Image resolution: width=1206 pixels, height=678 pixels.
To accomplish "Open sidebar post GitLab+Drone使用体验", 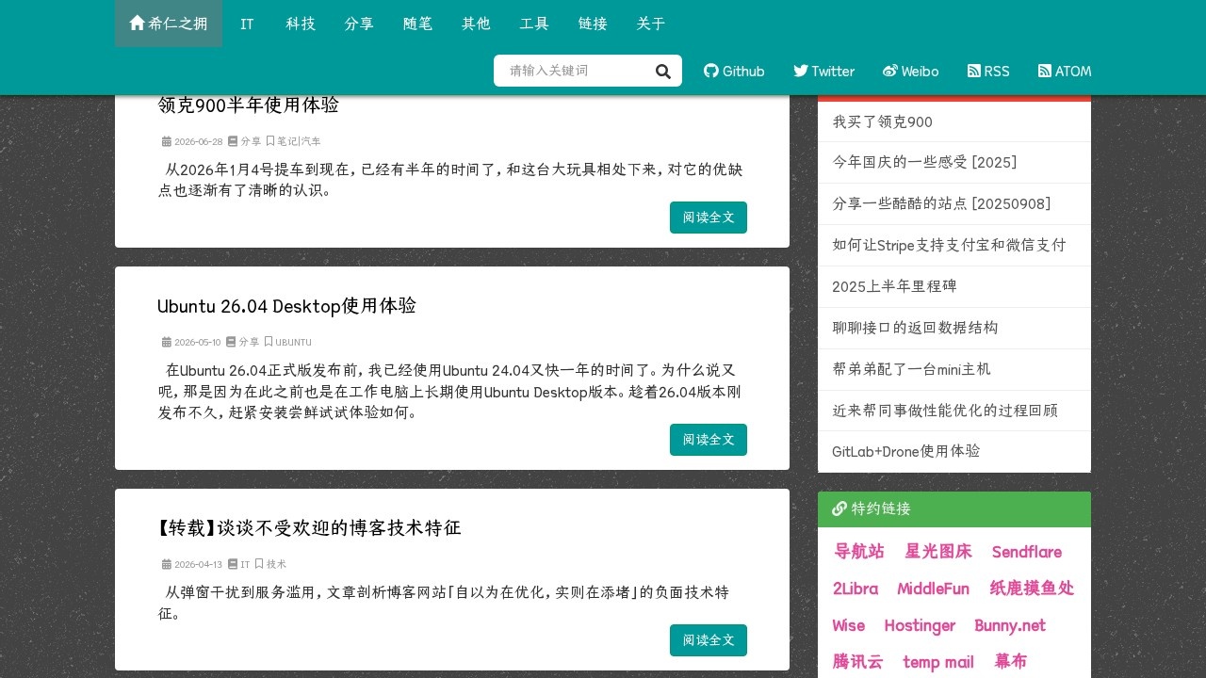I will pyautogui.click(x=906, y=451).
